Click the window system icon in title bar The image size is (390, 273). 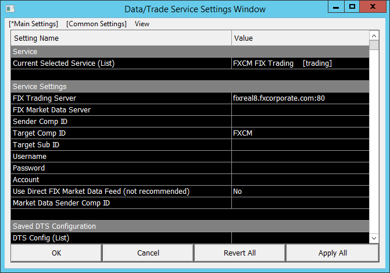pos(10,9)
